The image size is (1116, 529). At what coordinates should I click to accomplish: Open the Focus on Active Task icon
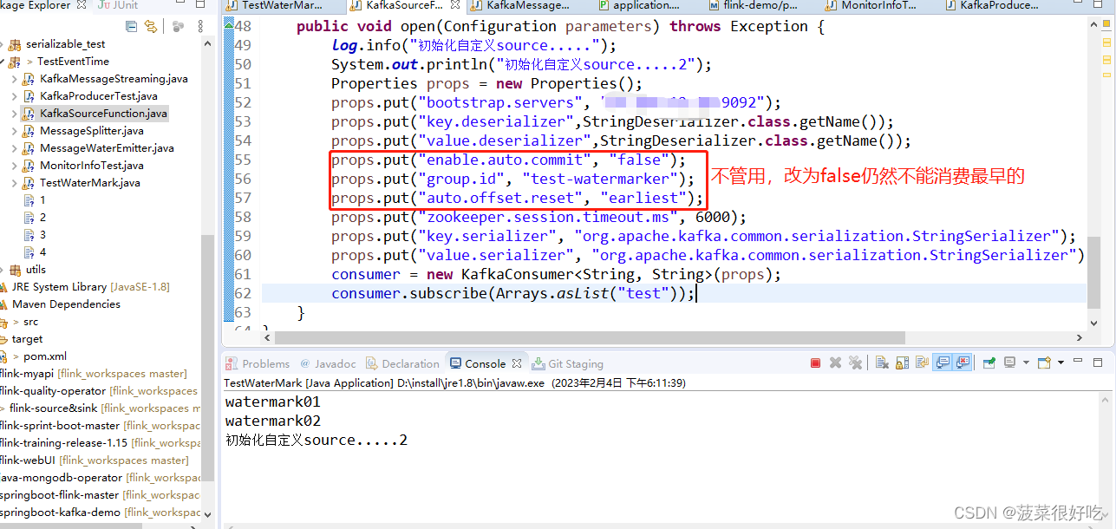click(178, 27)
